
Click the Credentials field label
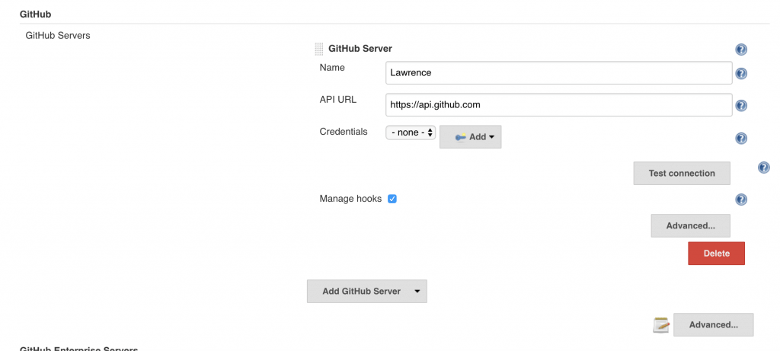(x=343, y=132)
